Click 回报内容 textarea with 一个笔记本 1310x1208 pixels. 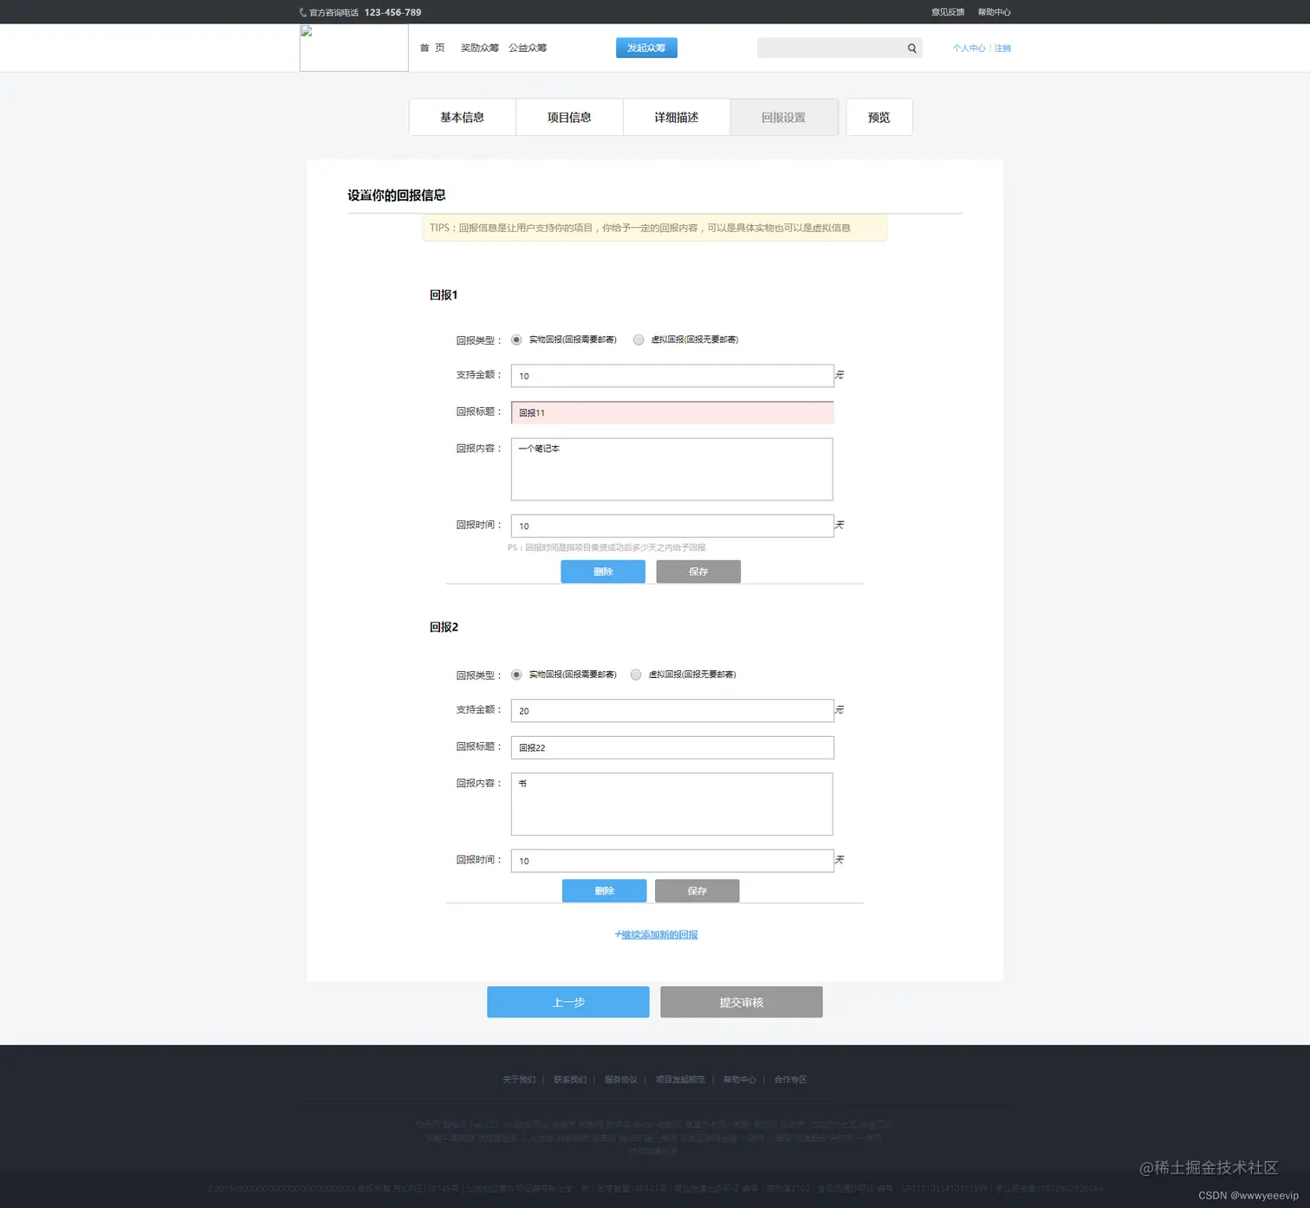pos(672,469)
